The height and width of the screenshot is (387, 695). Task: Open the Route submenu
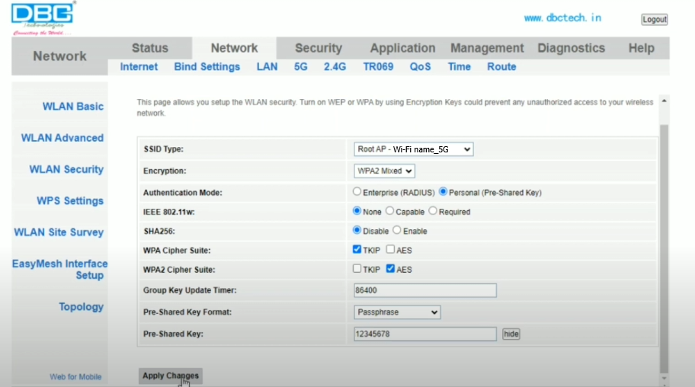[501, 67]
